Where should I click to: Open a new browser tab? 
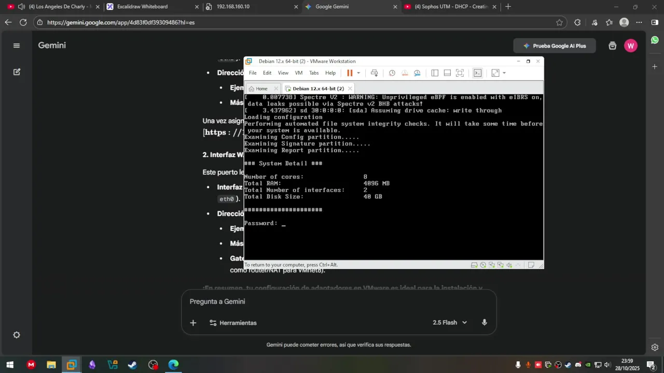coord(508,7)
